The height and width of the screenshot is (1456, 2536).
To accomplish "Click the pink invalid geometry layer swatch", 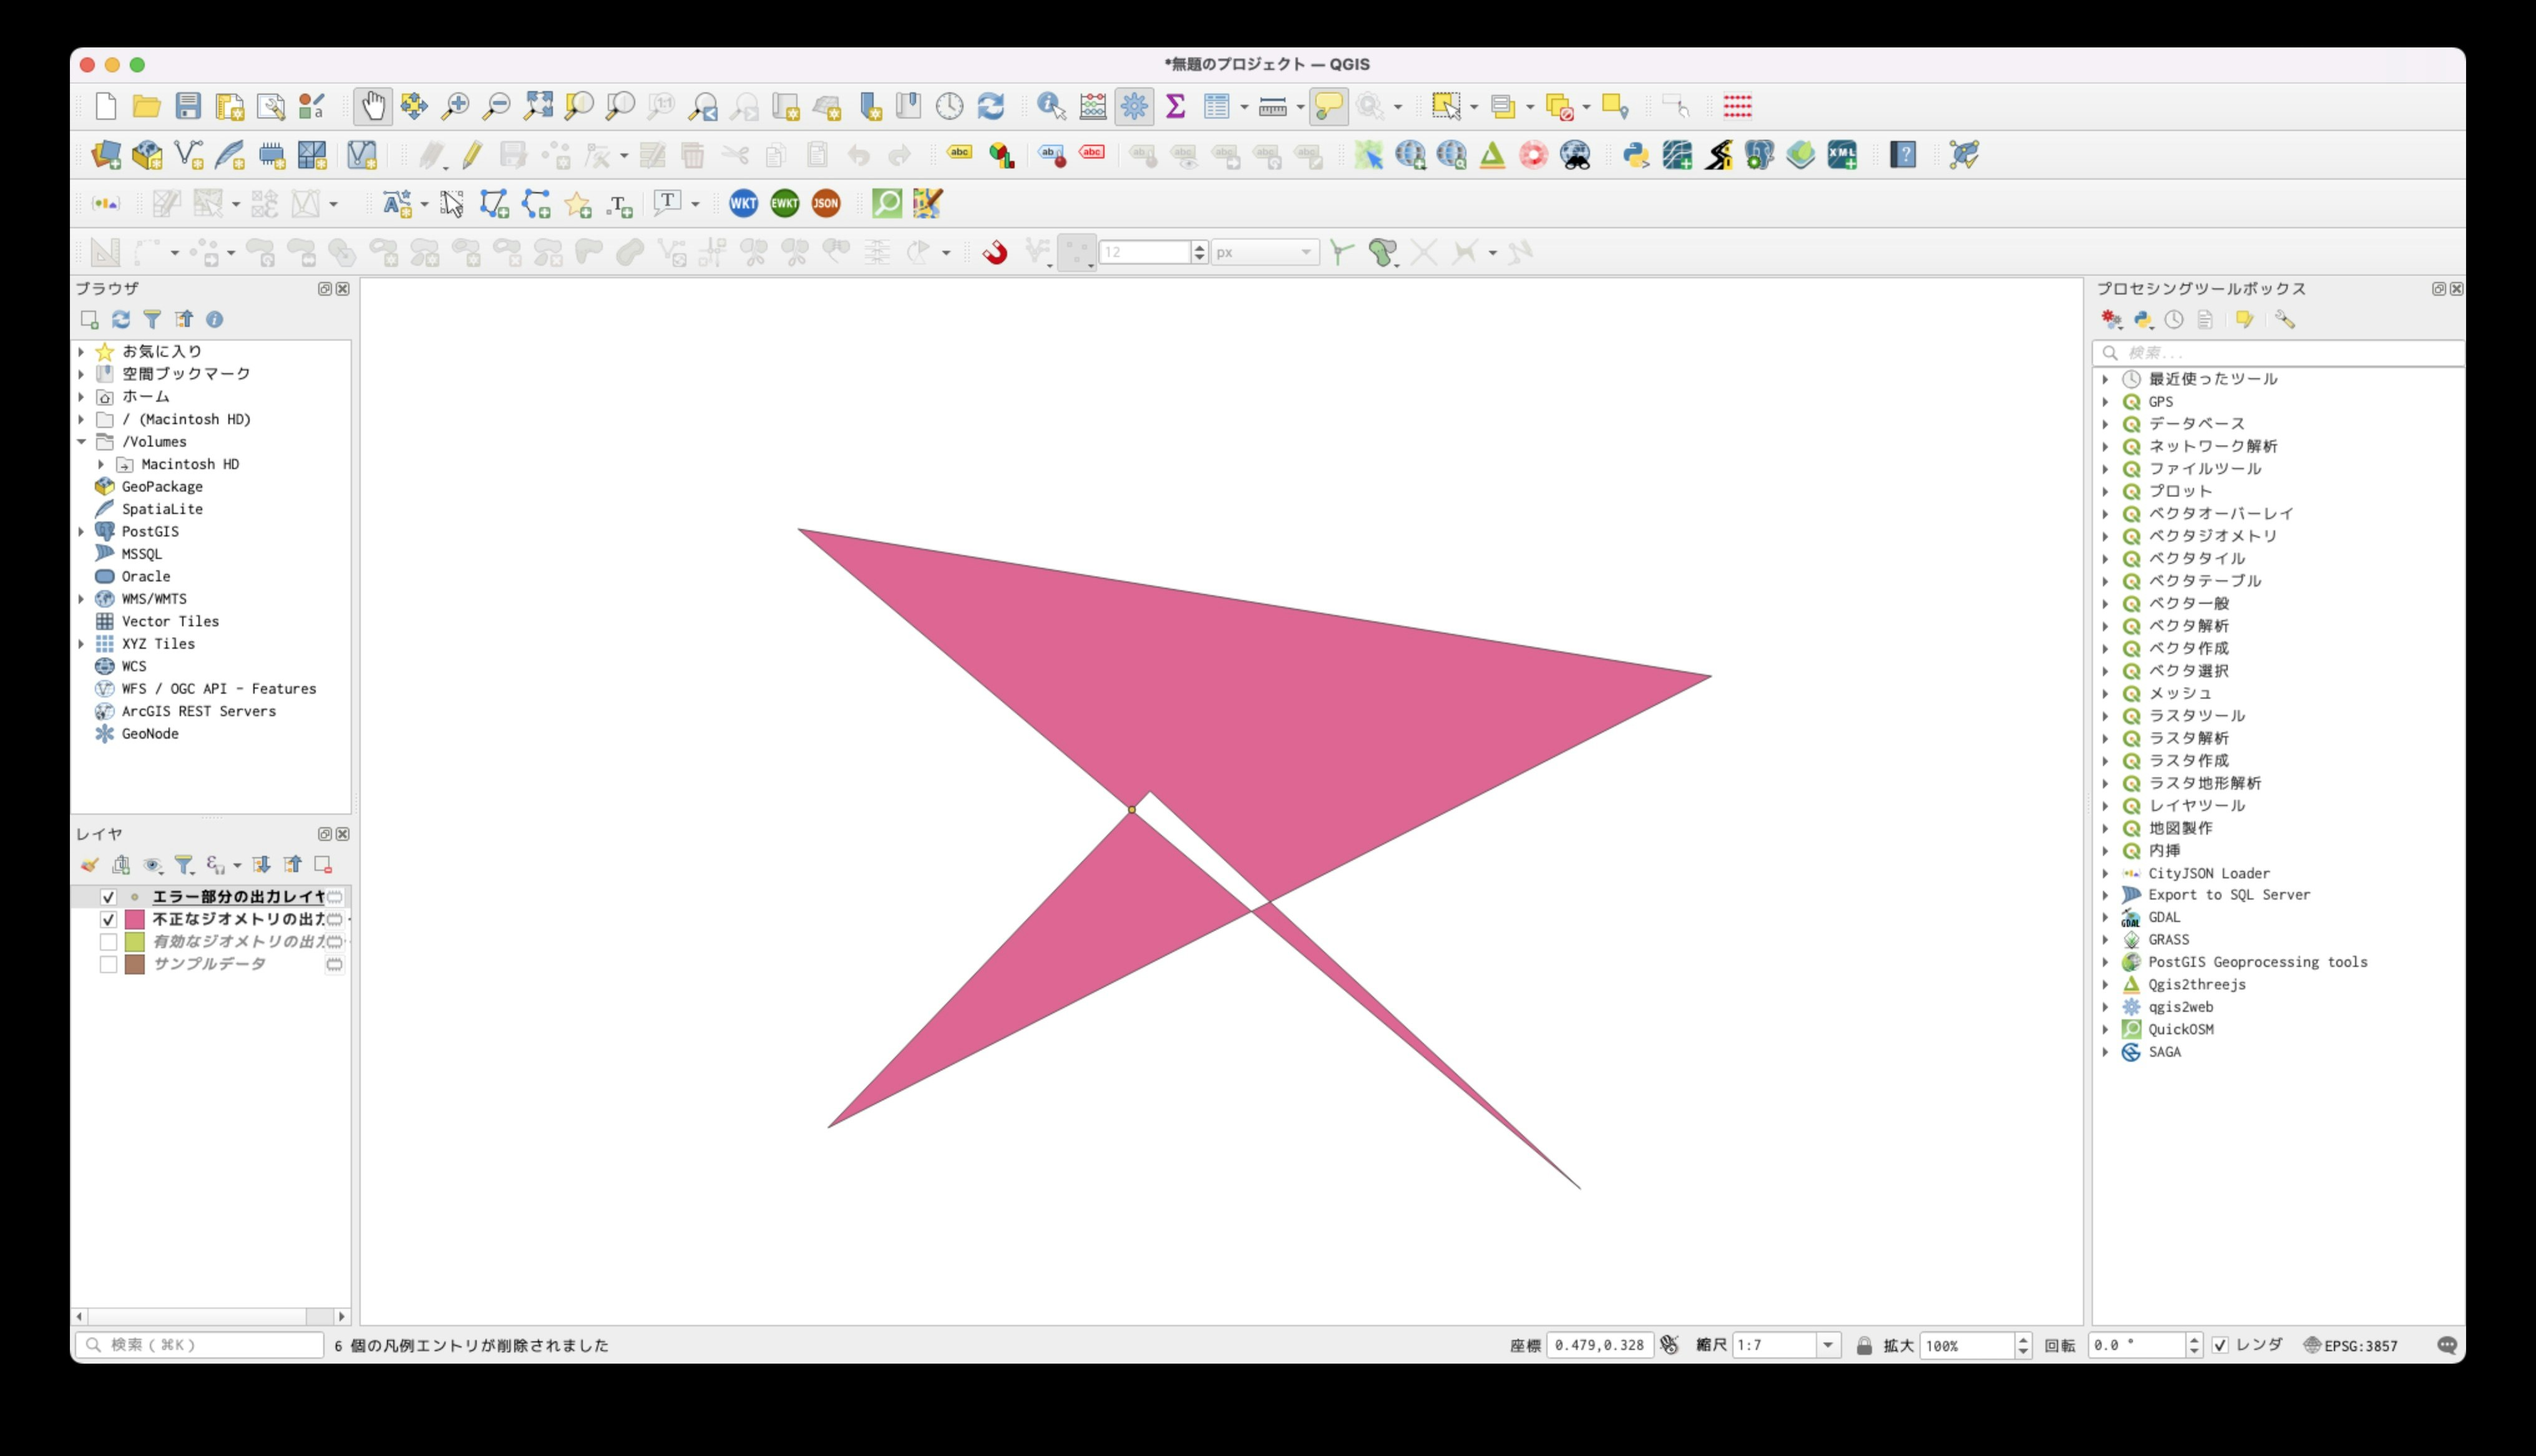I will click(x=134, y=919).
